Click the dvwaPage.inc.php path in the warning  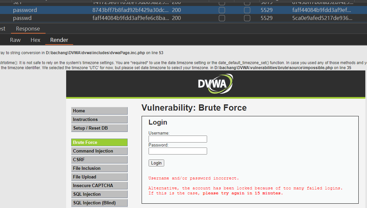[95, 53]
